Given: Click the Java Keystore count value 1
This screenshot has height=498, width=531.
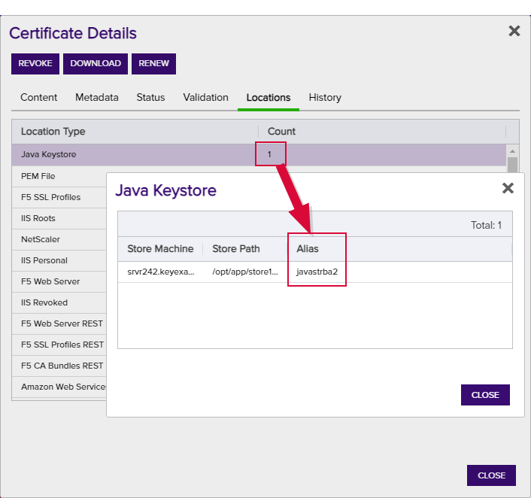Looking at the screenshot, I should [269, 154].
